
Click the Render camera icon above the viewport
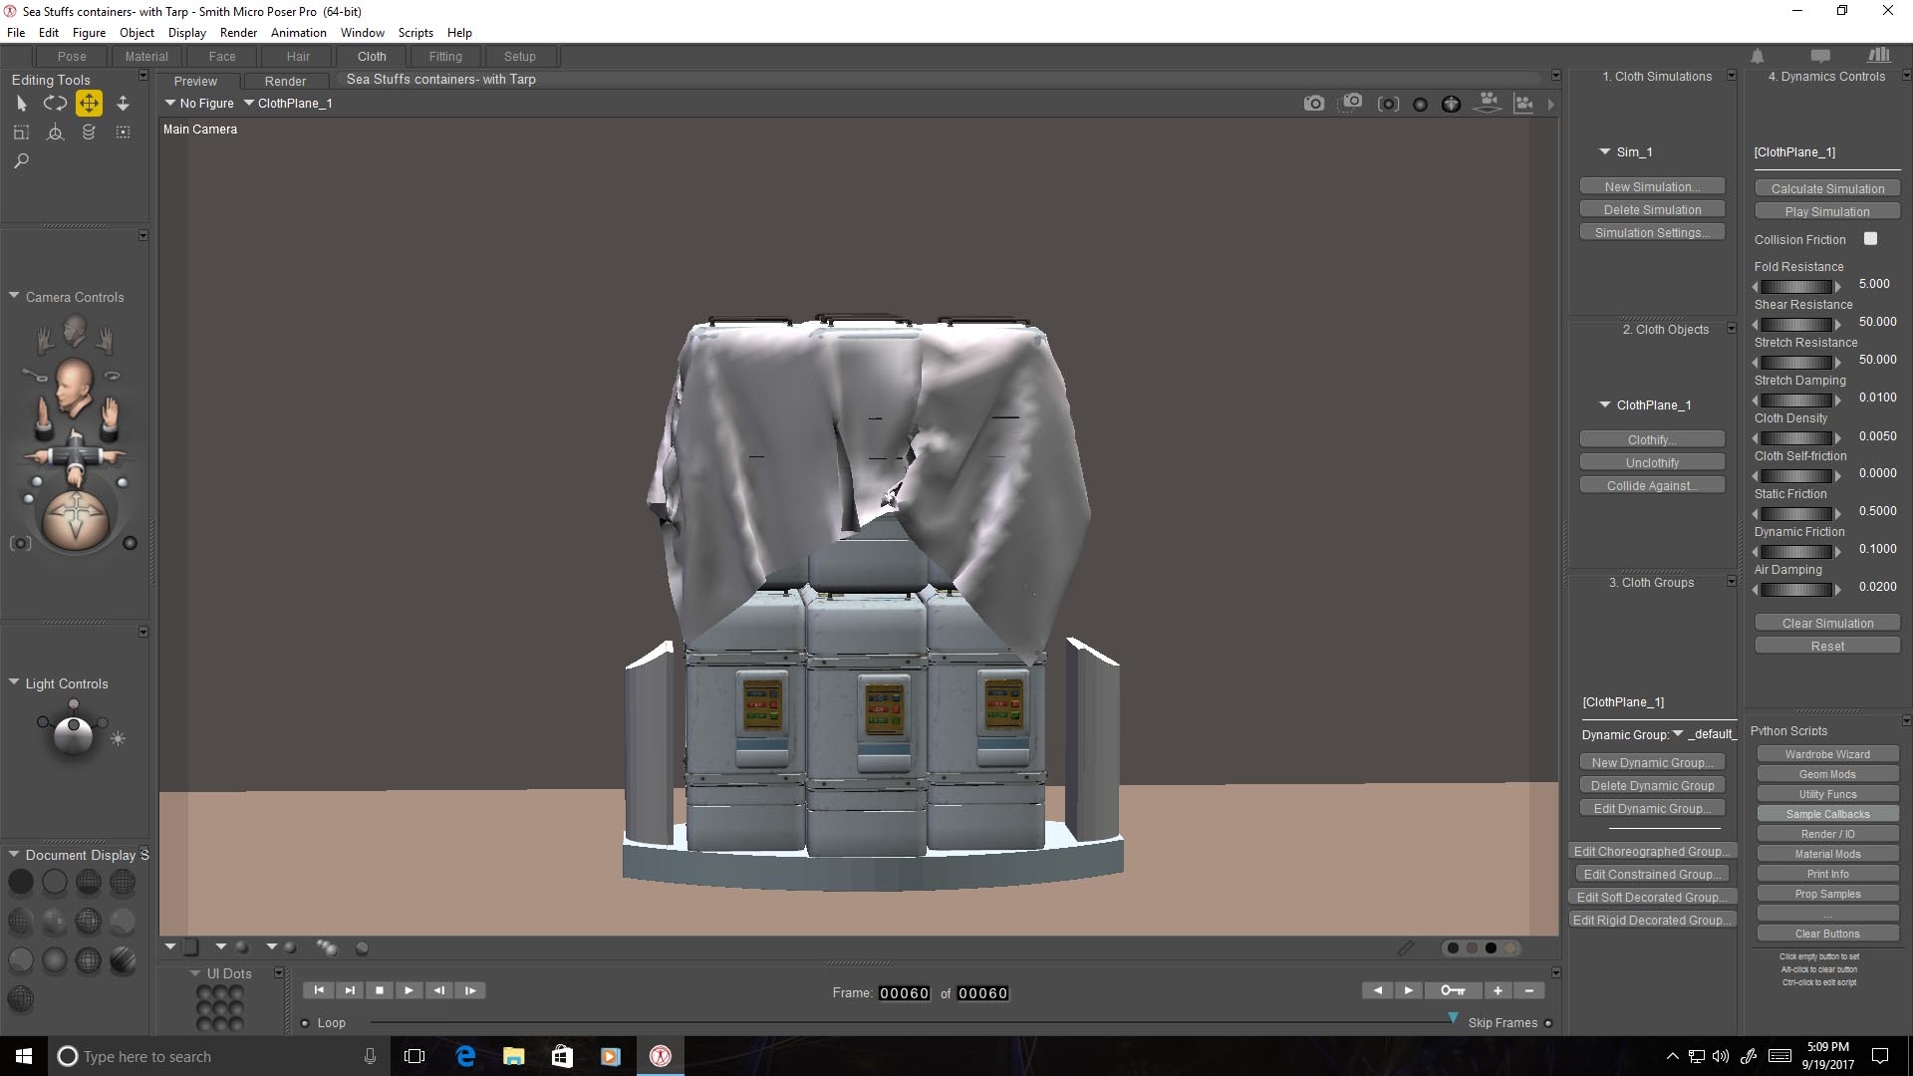coord(1314,104)
